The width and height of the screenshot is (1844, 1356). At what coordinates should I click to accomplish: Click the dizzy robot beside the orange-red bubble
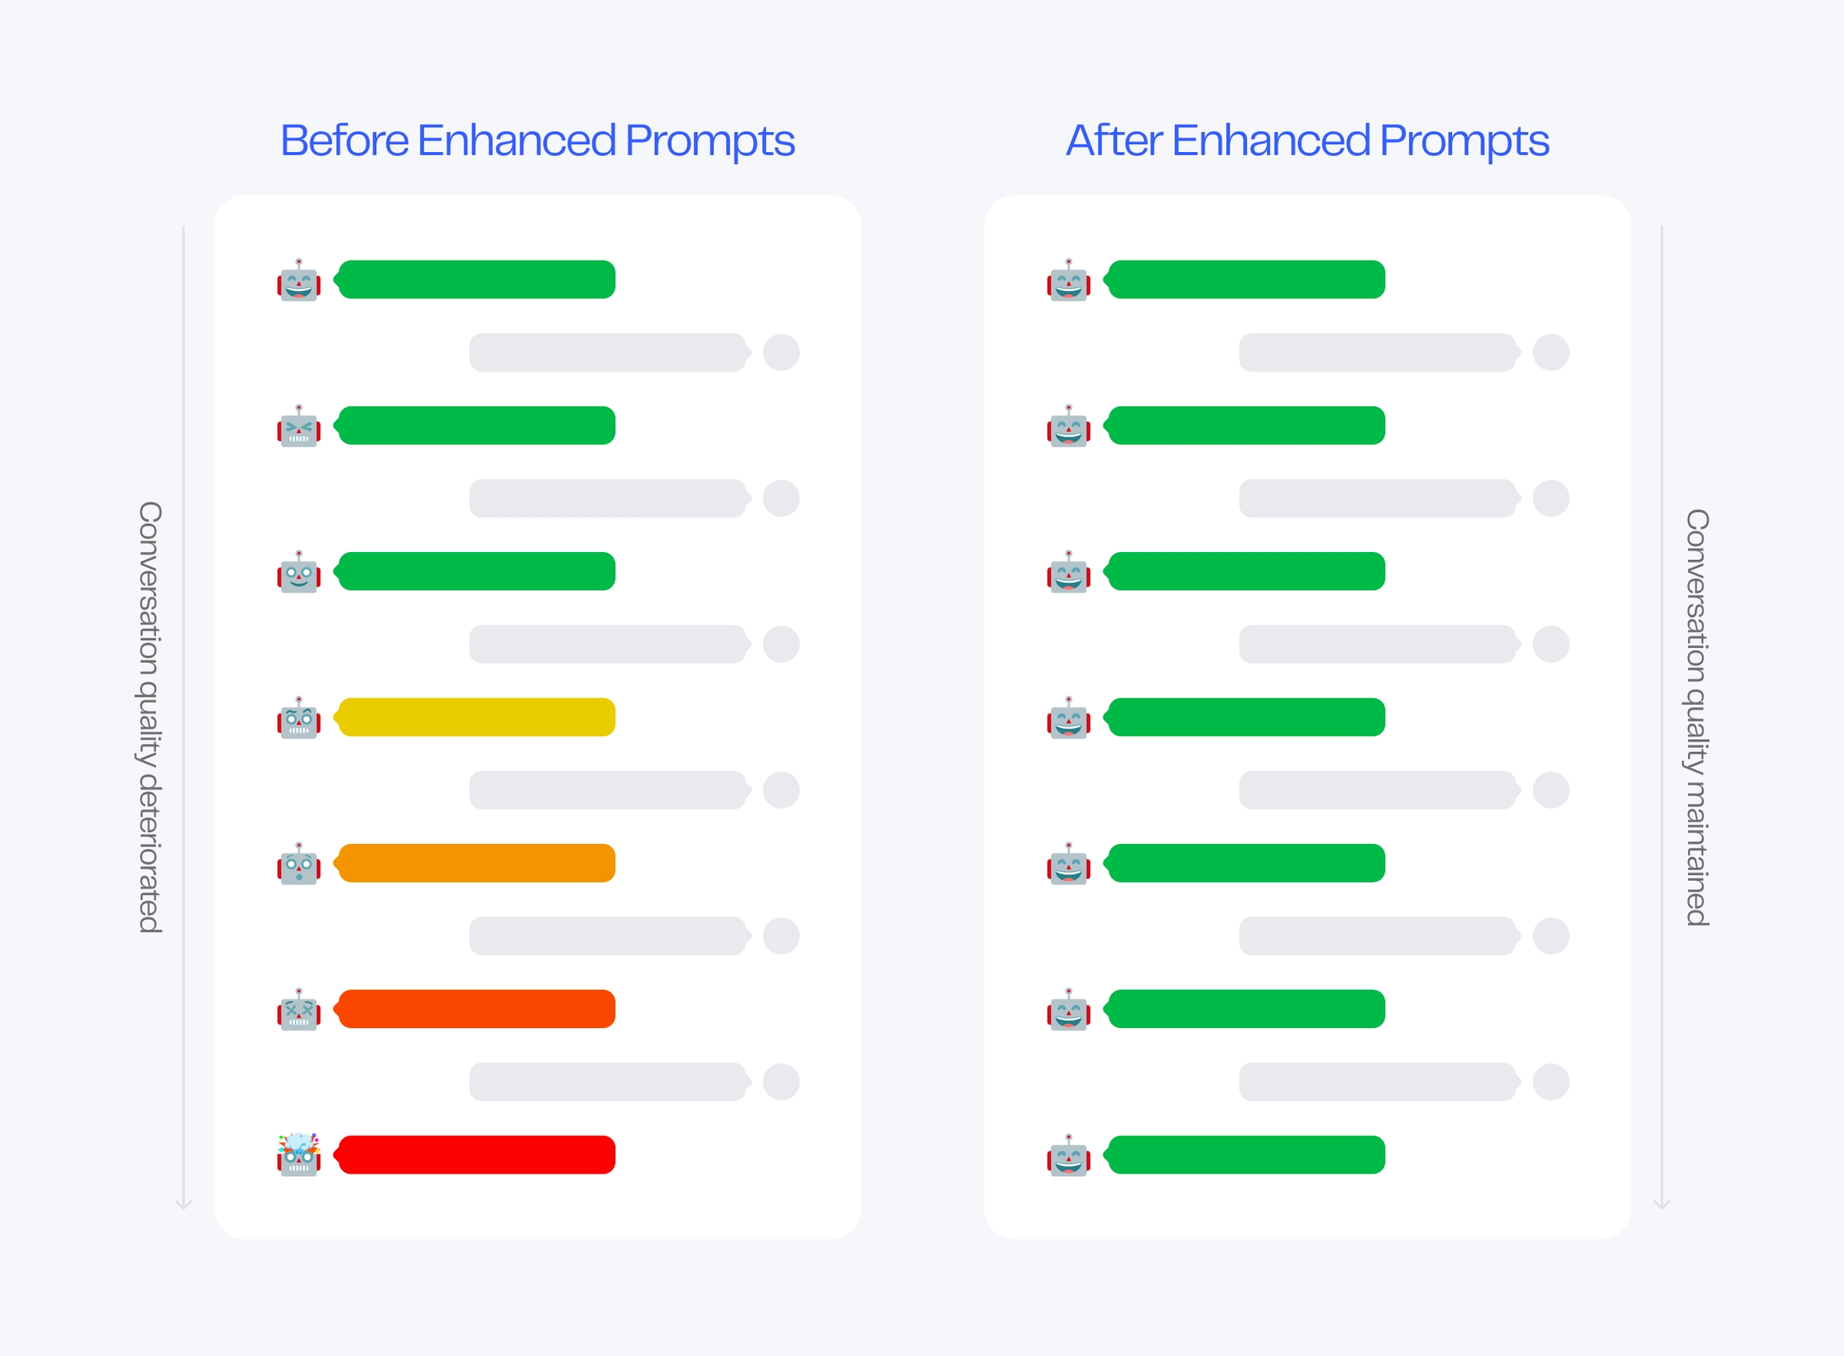[x=298, y=1010]
